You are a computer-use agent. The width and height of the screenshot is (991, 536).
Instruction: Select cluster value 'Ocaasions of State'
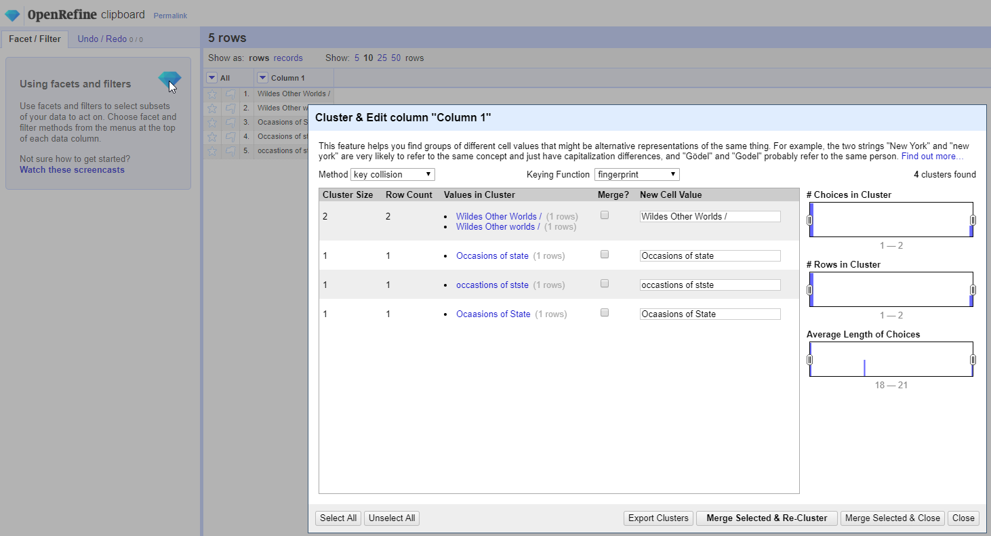tap(493, 314)
